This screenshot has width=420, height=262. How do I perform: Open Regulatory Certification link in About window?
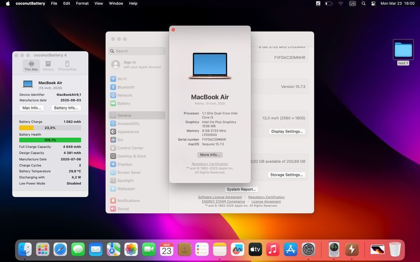[210, 164]
